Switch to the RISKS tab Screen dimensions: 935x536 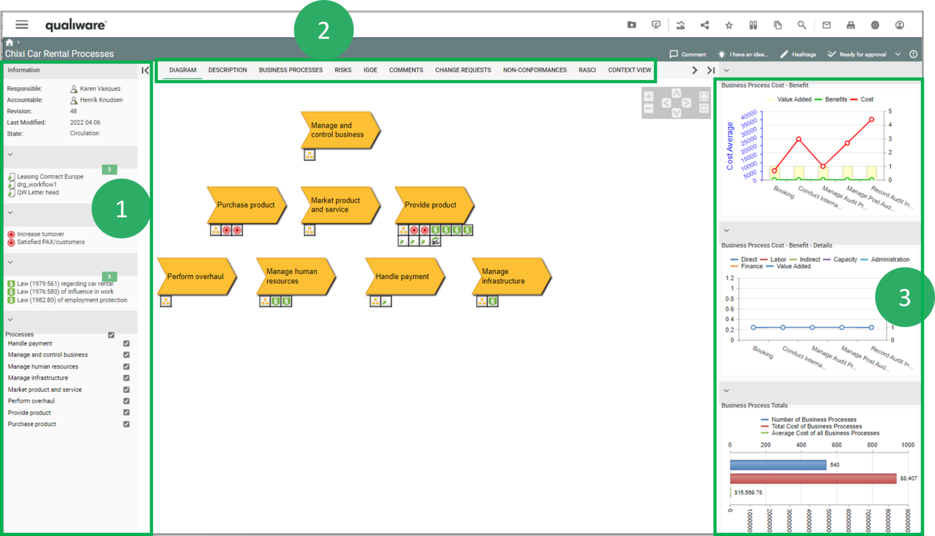[x=343, y=70]
